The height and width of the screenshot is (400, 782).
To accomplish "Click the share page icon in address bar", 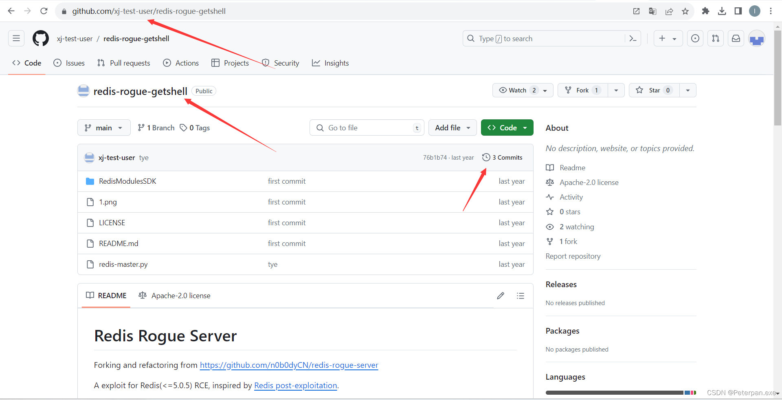I will point(669,11).
